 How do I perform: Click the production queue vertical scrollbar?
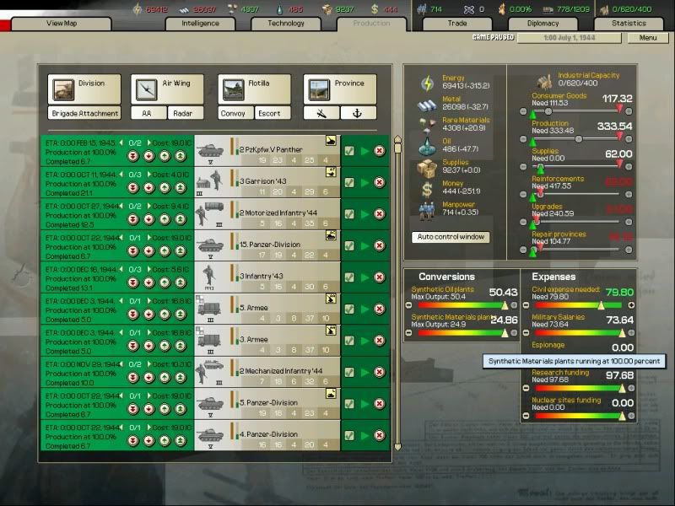(x=397, y=295)
